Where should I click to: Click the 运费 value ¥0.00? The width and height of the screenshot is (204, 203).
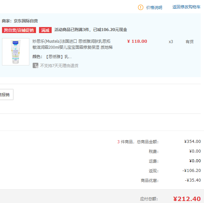pyautogui.click(x=195, y=161)
